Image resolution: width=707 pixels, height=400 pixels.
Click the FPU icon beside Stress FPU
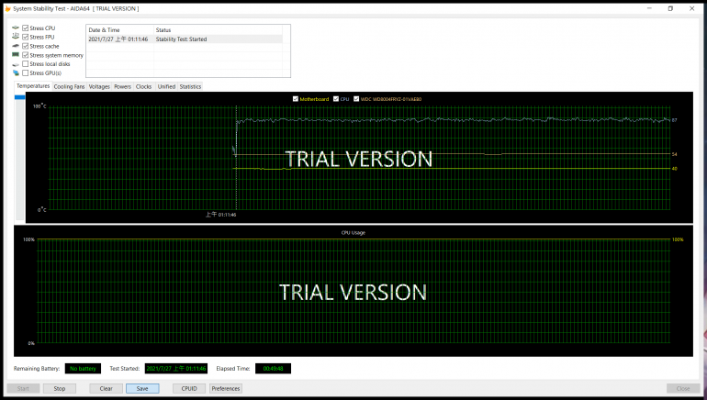pyautogui.click(x=16, y=37)
